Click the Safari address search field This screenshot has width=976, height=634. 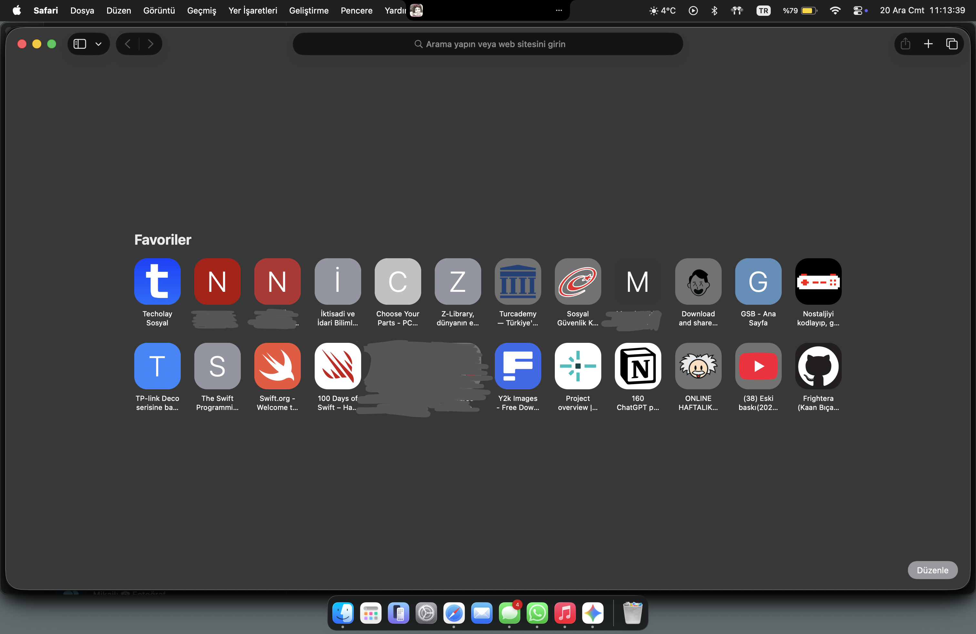tap(488, 44)
